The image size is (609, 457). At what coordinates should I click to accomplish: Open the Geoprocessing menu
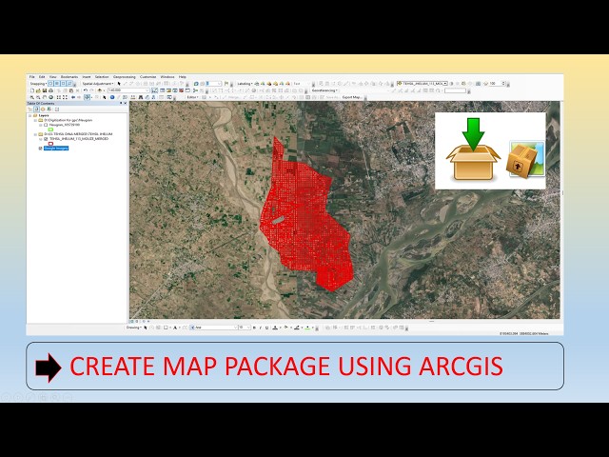pos(125,77)
